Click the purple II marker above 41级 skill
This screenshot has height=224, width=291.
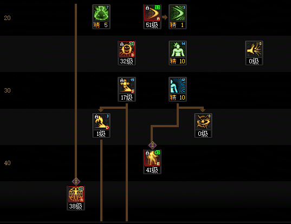click(152, 145)
